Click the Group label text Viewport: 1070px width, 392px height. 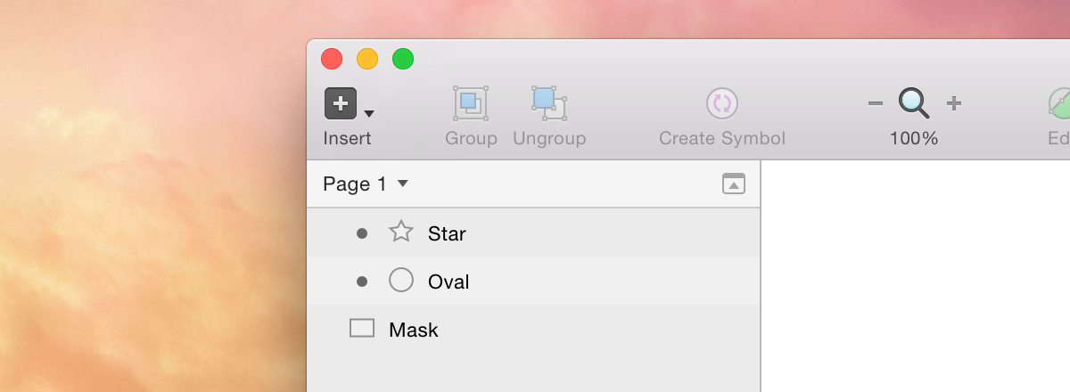[471, 138]
